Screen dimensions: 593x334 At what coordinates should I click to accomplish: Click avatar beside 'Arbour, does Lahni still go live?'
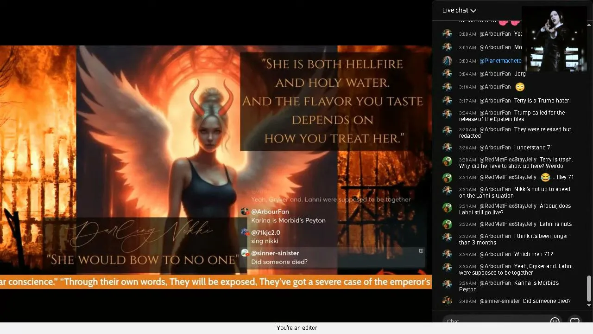pyautogui.click(x=447, y=207)
